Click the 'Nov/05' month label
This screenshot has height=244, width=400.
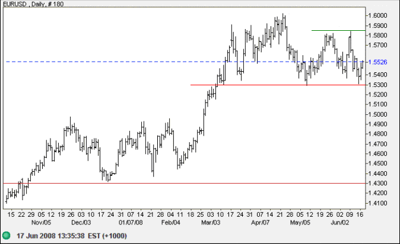41,223
